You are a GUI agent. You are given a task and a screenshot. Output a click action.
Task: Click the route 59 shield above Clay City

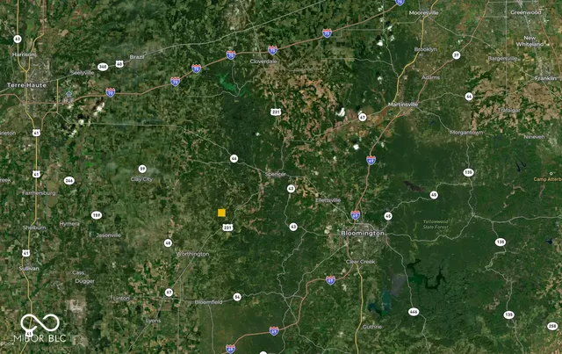(142, 169)
